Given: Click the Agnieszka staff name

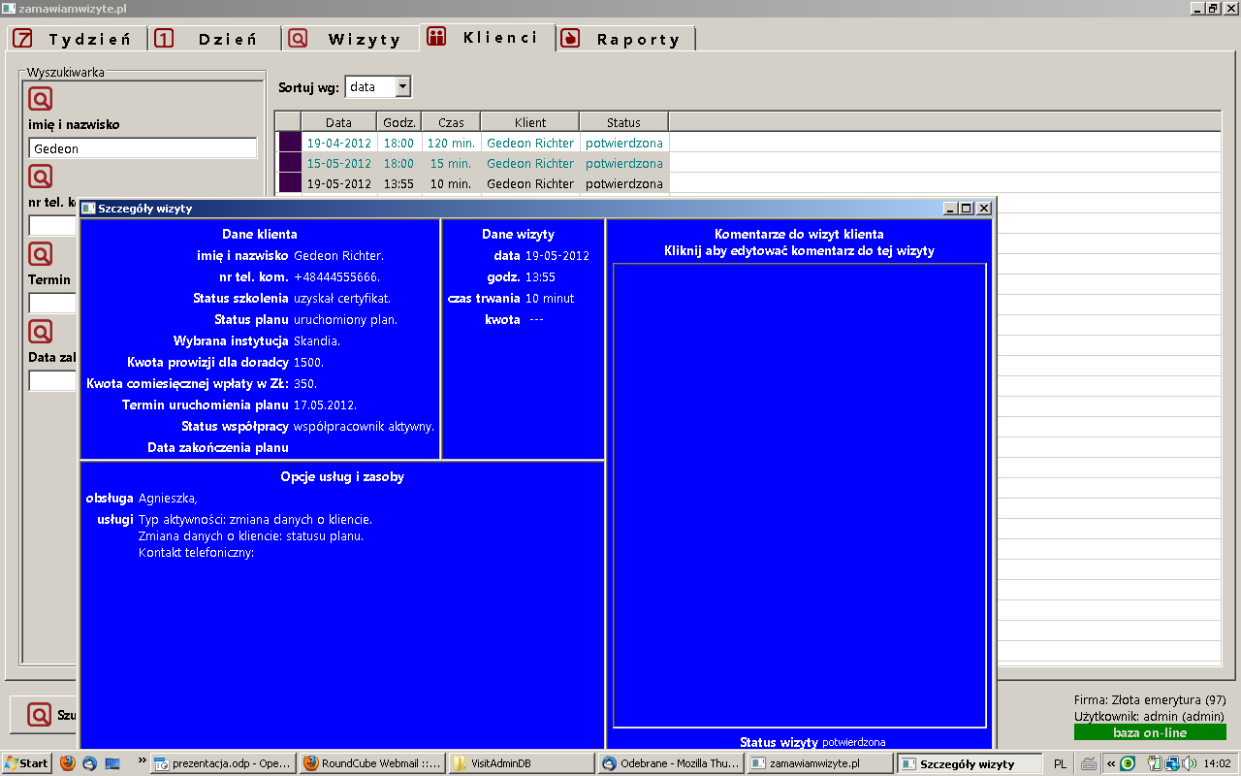Looking at the screenshot, I should point(168,499).
